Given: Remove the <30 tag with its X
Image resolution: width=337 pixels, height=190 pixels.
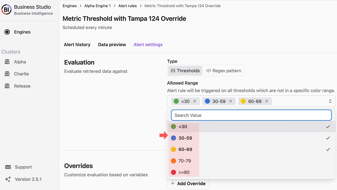Looking at the screenshot, I should (x=195, y=101).
